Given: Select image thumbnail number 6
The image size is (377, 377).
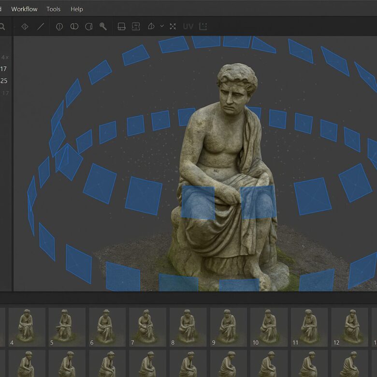Looking at the screenshot, I should (x=107, y=327).
